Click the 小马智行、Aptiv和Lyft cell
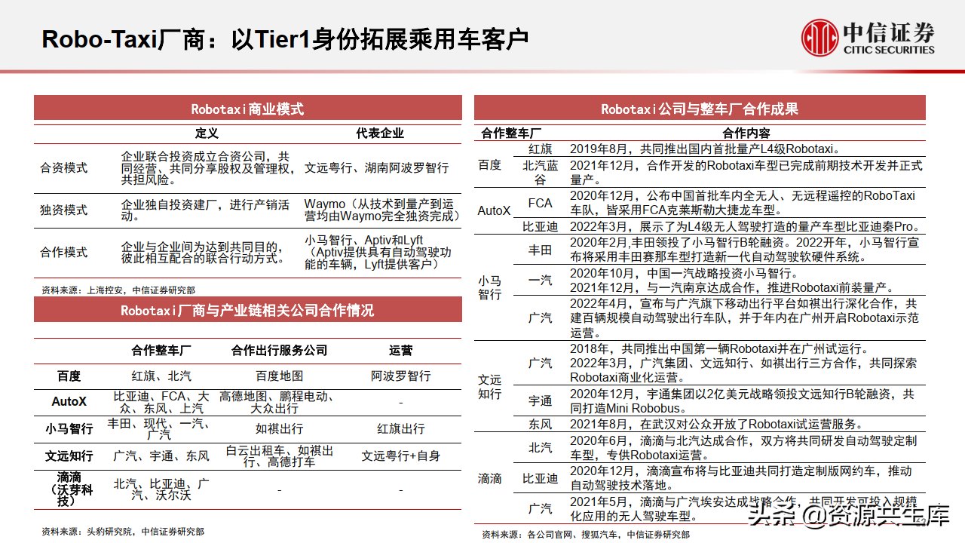This screenshot has height=543, width=965. click(x=378, y=252)
